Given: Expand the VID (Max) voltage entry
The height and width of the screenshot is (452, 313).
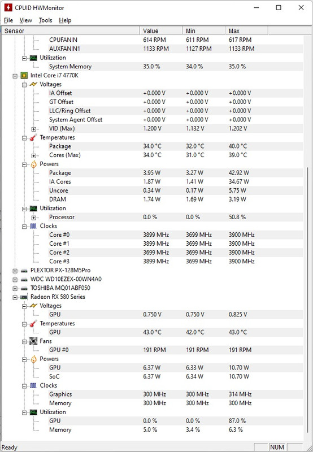Looking at the screenshot, I should (33, 129).
